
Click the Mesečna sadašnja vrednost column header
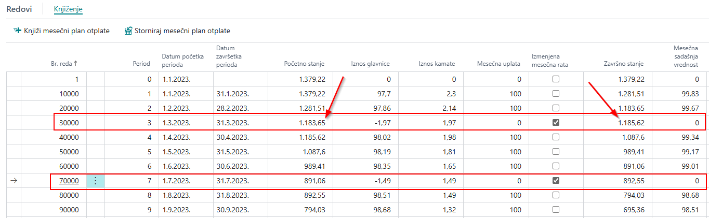click(686, 56)
